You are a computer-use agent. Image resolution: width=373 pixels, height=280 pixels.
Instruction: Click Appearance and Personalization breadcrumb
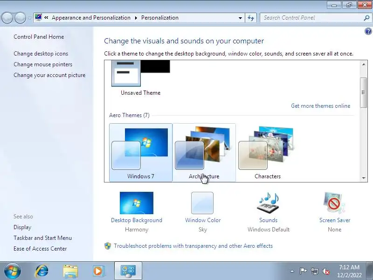(x=91, y=18)
